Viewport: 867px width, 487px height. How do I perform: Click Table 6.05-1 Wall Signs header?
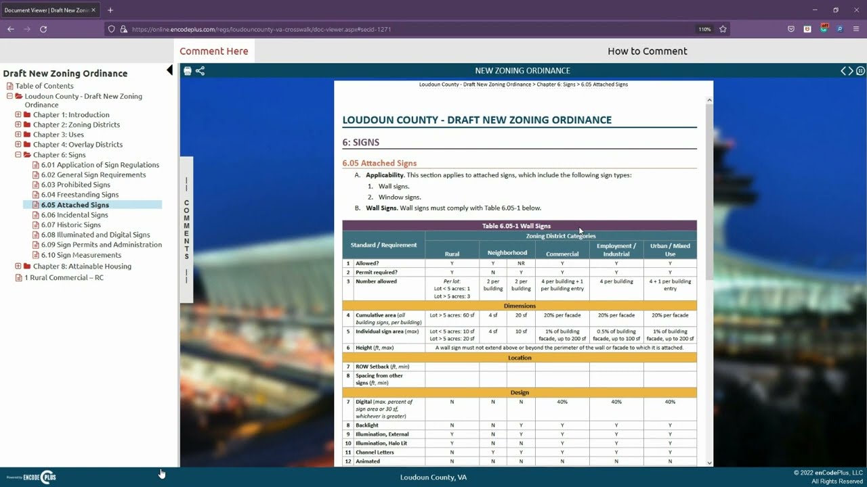point(520,226)
